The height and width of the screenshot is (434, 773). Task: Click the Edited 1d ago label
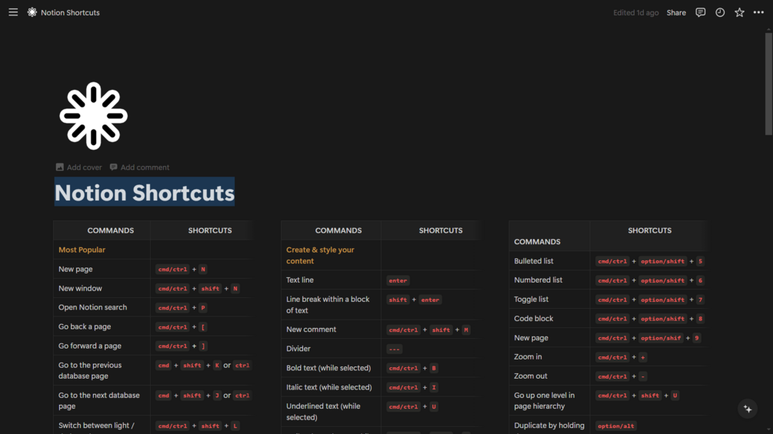pyautogui.click(x=635, y=13)
